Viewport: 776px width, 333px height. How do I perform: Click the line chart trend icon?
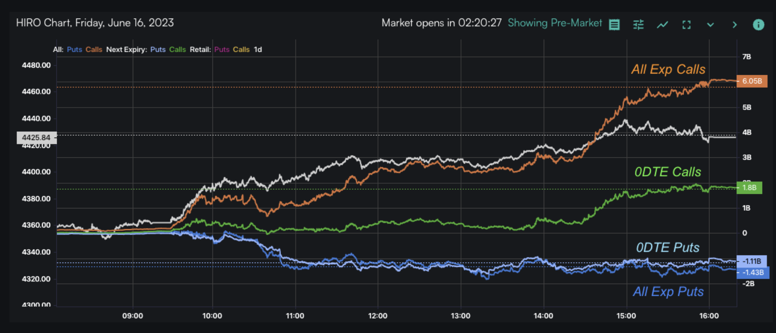coord(662,25)
